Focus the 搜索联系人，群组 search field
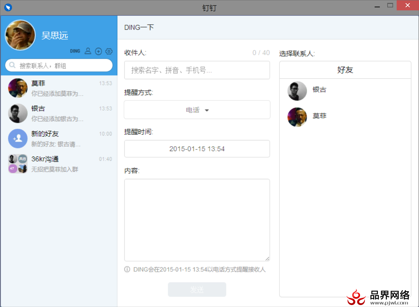 [59, 65]
